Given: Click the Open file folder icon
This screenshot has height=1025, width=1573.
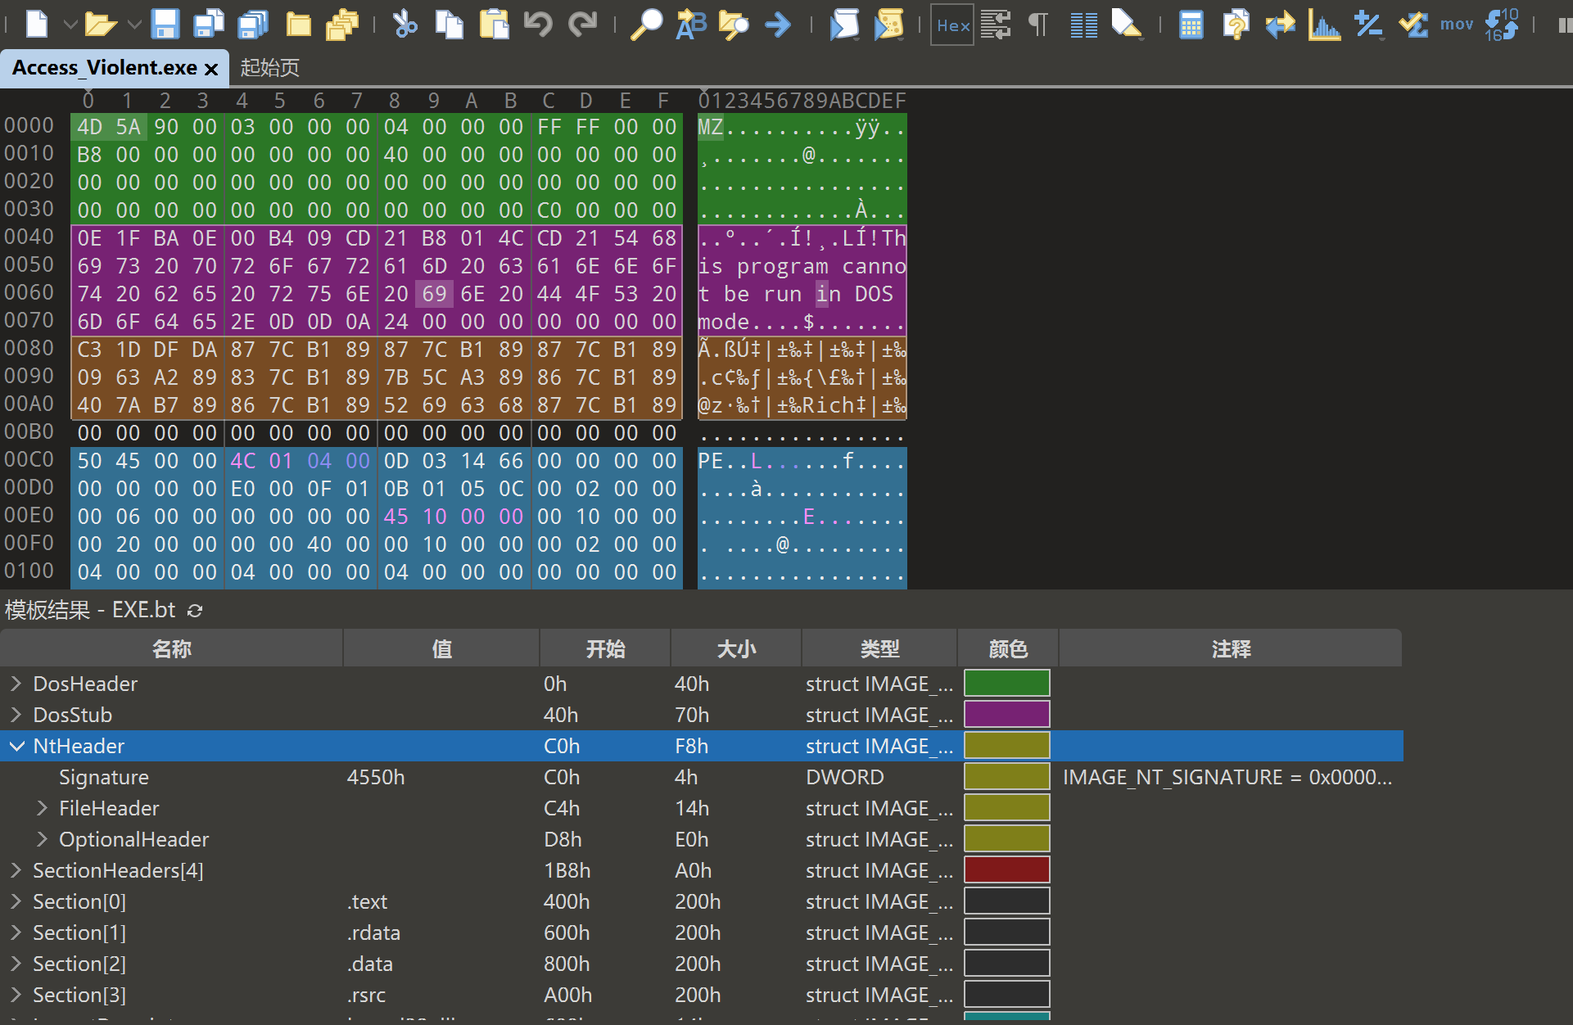Looking at the screenshot, I should (101, 25).
